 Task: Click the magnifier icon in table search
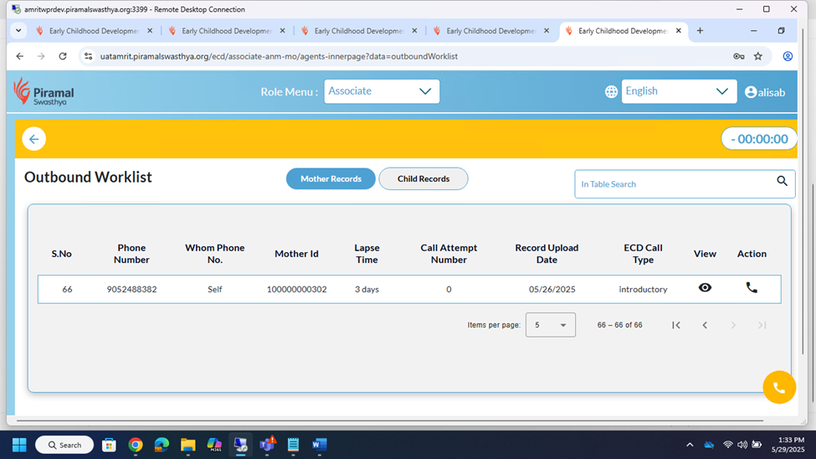pyautogui.click(x=782, y=181)
